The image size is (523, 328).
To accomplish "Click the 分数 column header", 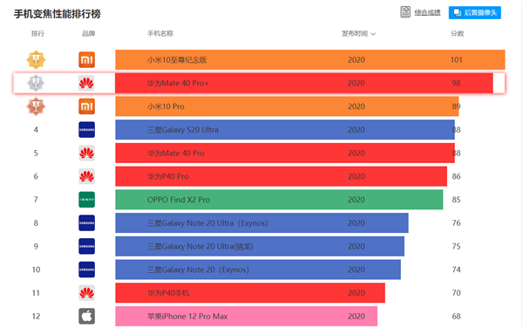I will (458, 33).
